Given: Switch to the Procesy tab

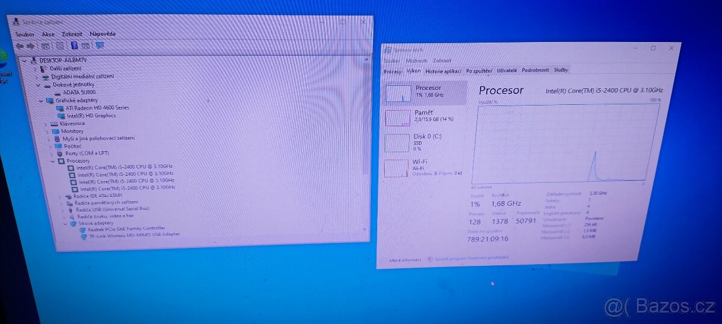Looking at the screenshot, I should (x=392, y=71).
